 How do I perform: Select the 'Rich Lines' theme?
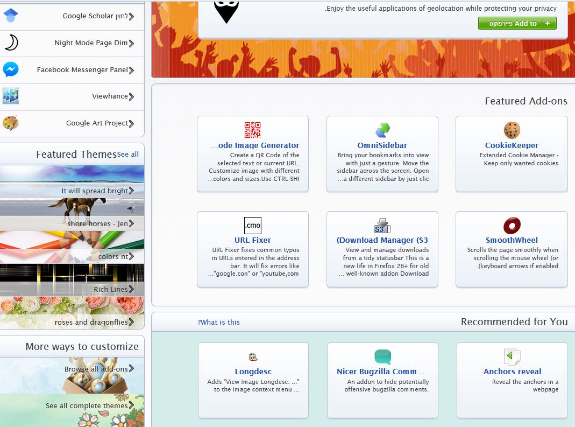tap(72, 280)
